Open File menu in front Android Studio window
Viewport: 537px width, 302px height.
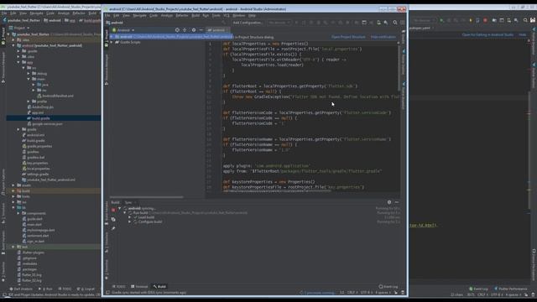pyautogui.click(x=107, y=15)
